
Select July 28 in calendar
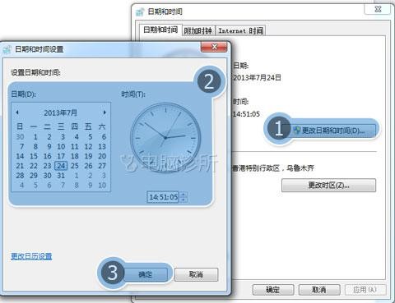(20, 176)
